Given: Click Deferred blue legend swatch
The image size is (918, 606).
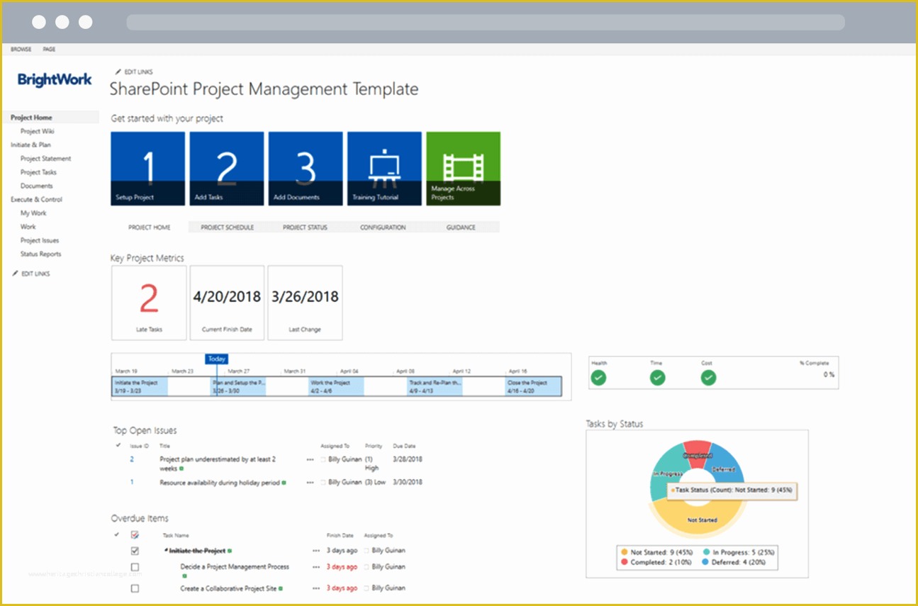Looking at the screenshot, I should (707, 562).
